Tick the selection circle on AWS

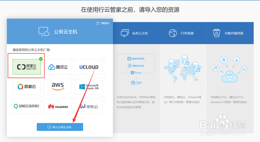pos(72,79)
